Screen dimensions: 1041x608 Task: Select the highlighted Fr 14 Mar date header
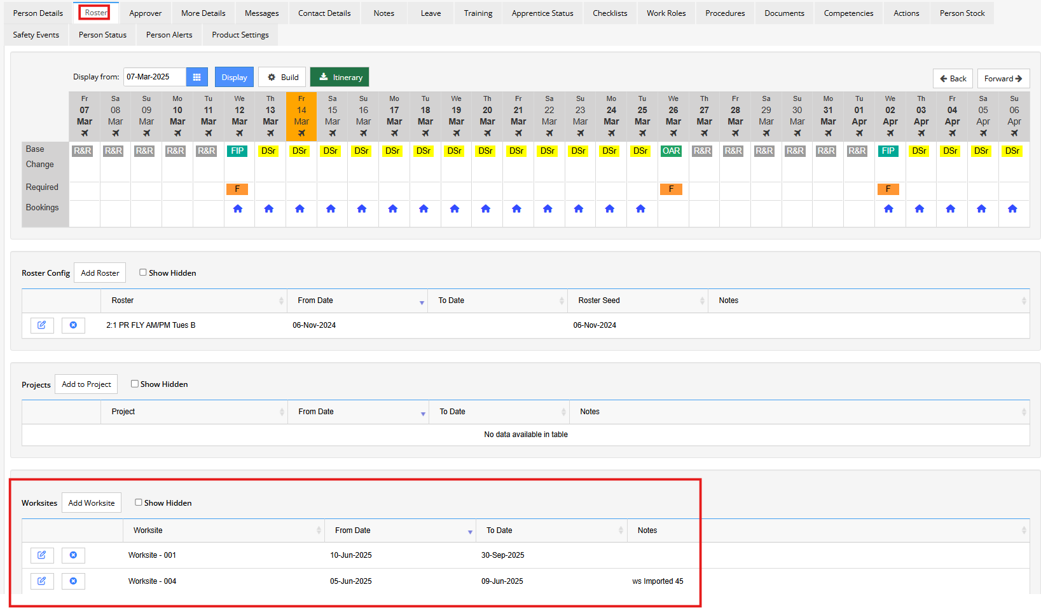(x=301, y=116)
